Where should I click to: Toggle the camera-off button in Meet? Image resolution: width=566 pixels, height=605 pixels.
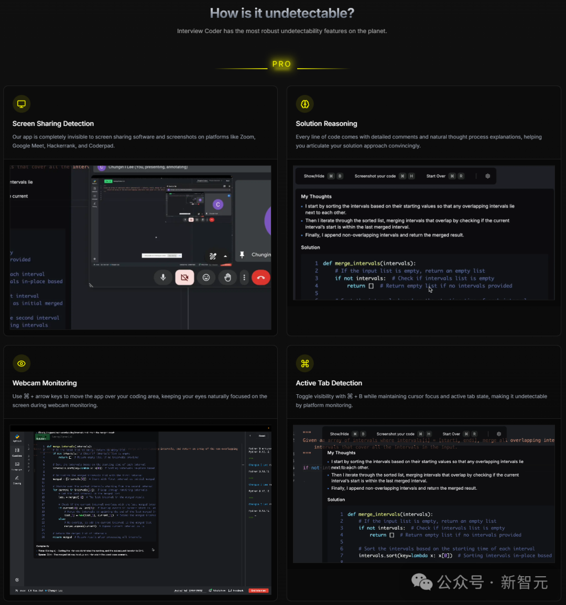(184, 277)
